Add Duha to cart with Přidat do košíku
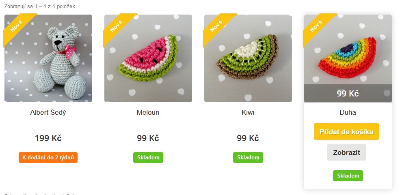 coord(346,132)
